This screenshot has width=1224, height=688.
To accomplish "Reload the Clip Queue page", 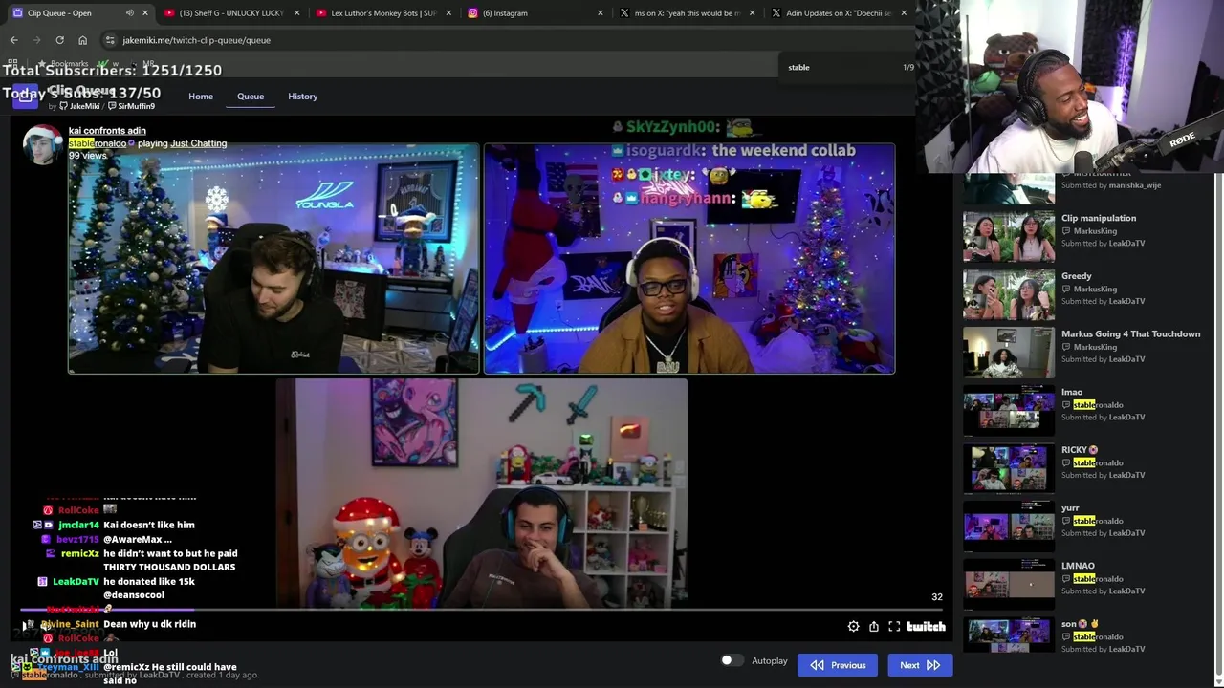I will pyautogui.click(x=59, y=40).
